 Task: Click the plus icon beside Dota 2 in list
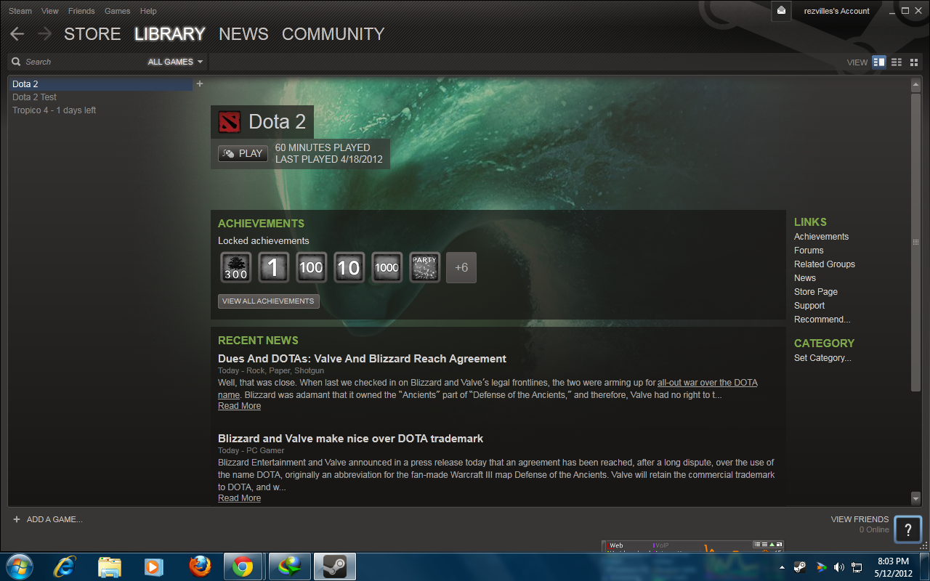tap(200, 84)
